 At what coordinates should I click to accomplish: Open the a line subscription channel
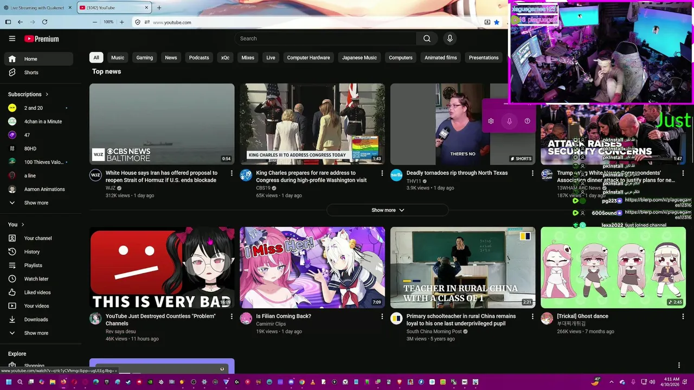(x=38, y=176)
